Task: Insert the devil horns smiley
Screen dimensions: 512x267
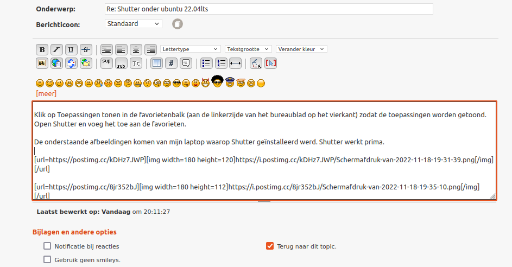Action: pyautogui.click(x=205, y=82)
